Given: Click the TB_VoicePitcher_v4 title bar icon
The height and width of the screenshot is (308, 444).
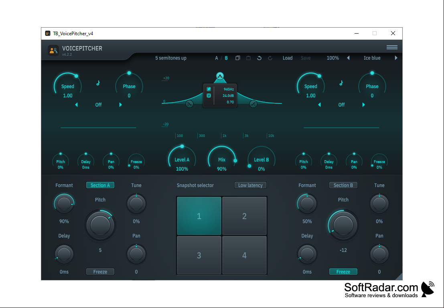Looking at the screenshot, I should tap(48, 33).
